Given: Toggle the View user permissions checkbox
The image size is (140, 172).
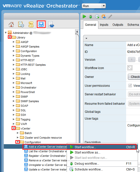Looking at the screenshot, I should coord(130,85).
